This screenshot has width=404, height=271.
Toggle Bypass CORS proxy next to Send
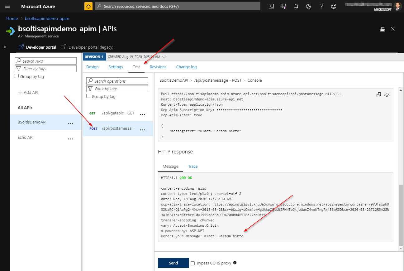point(192,263)
